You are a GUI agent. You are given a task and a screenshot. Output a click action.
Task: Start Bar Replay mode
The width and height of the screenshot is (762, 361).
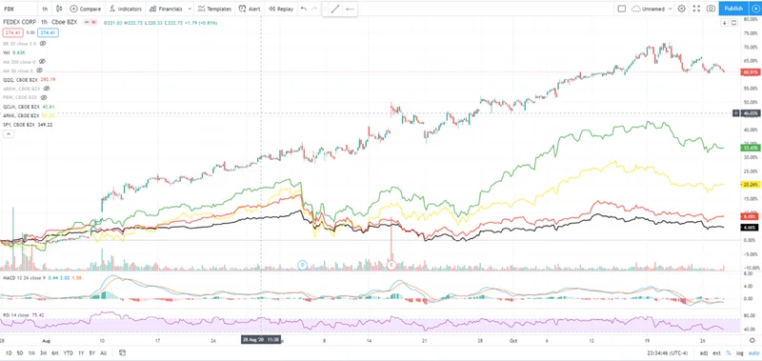point(281,9)
